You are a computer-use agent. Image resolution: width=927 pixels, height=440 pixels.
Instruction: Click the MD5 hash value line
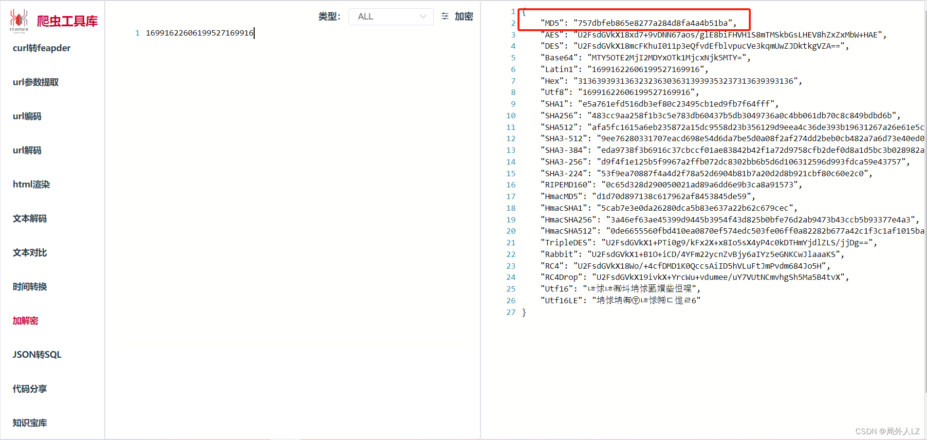point(638,23)
